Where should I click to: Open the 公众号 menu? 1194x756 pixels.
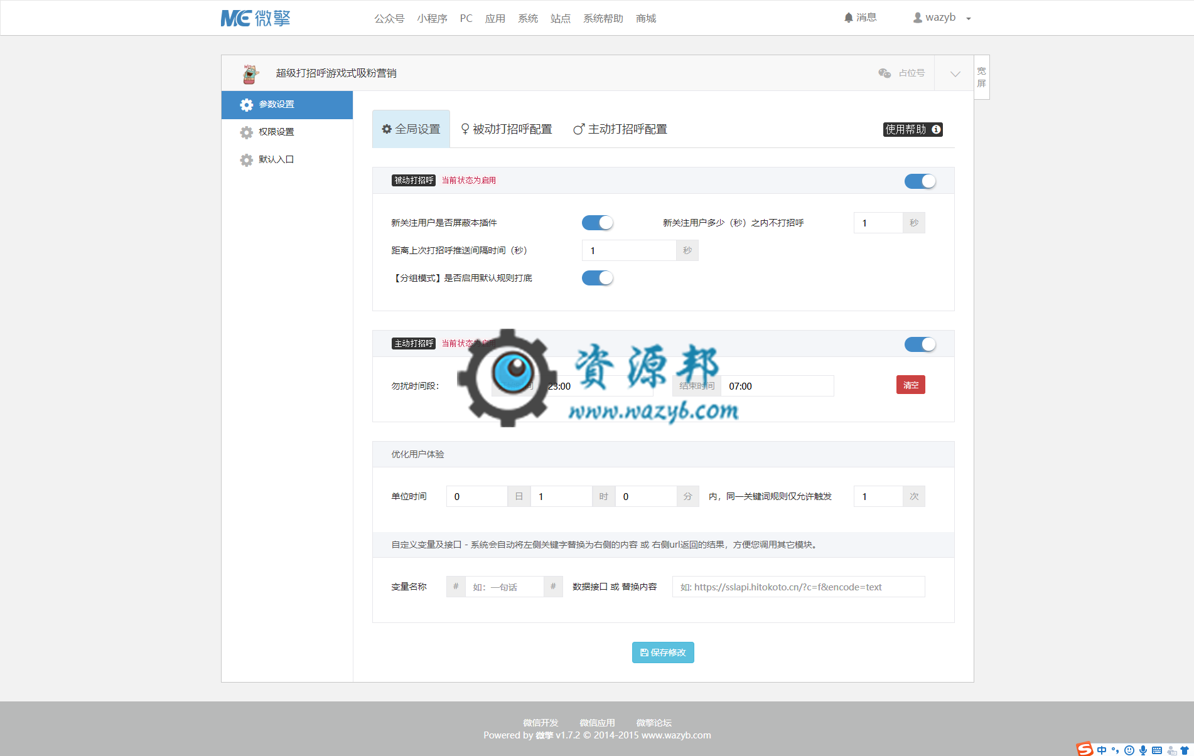coord(389,18)
